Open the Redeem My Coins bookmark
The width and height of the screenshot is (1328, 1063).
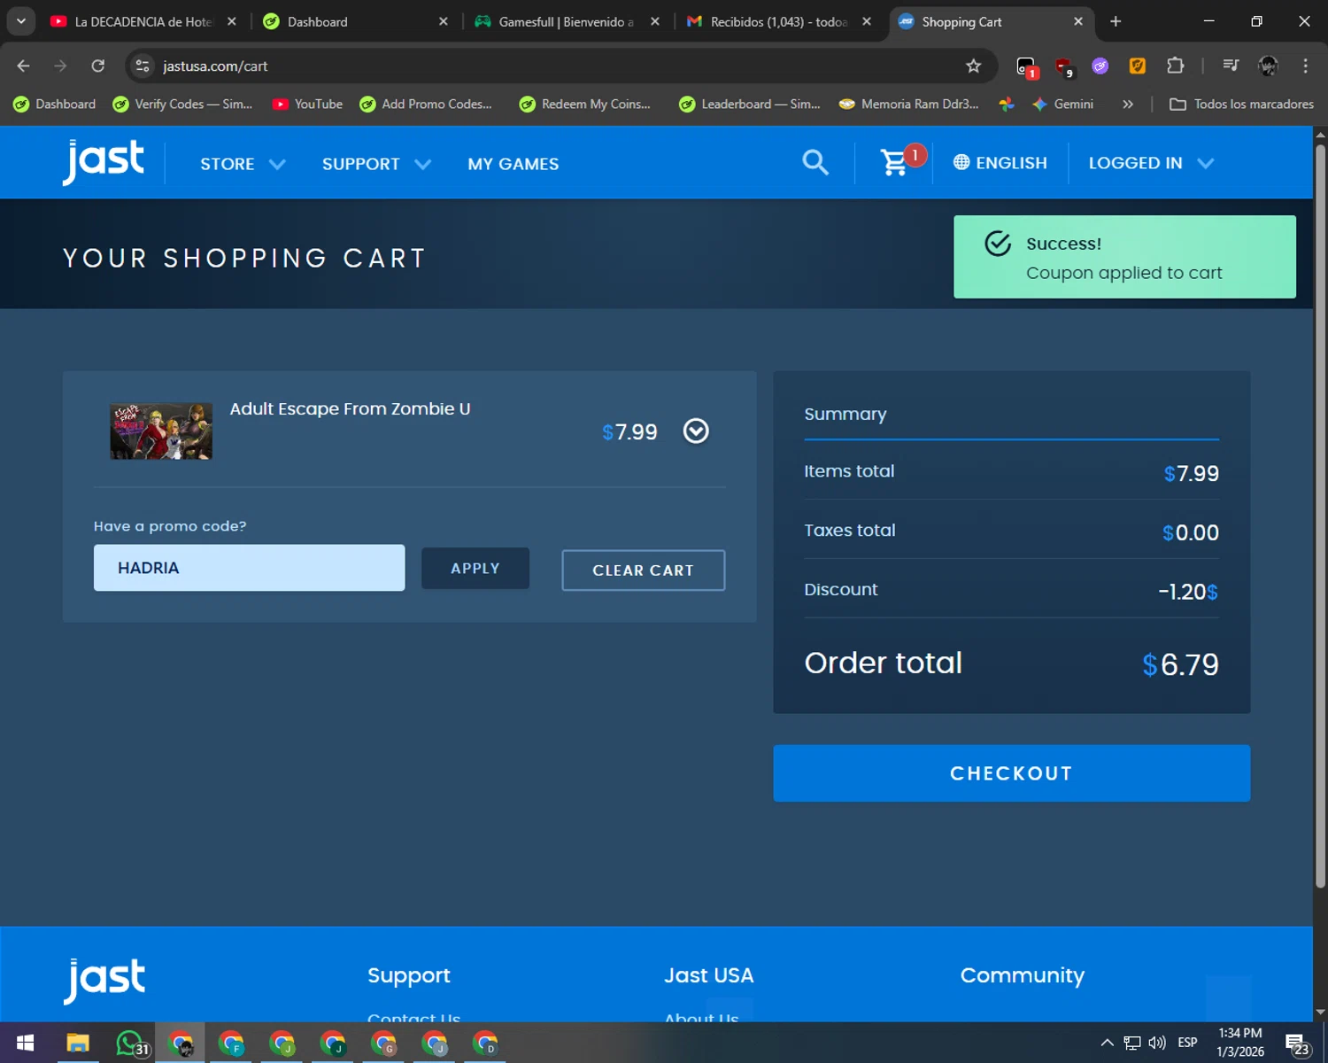click(x=585, y=104)
